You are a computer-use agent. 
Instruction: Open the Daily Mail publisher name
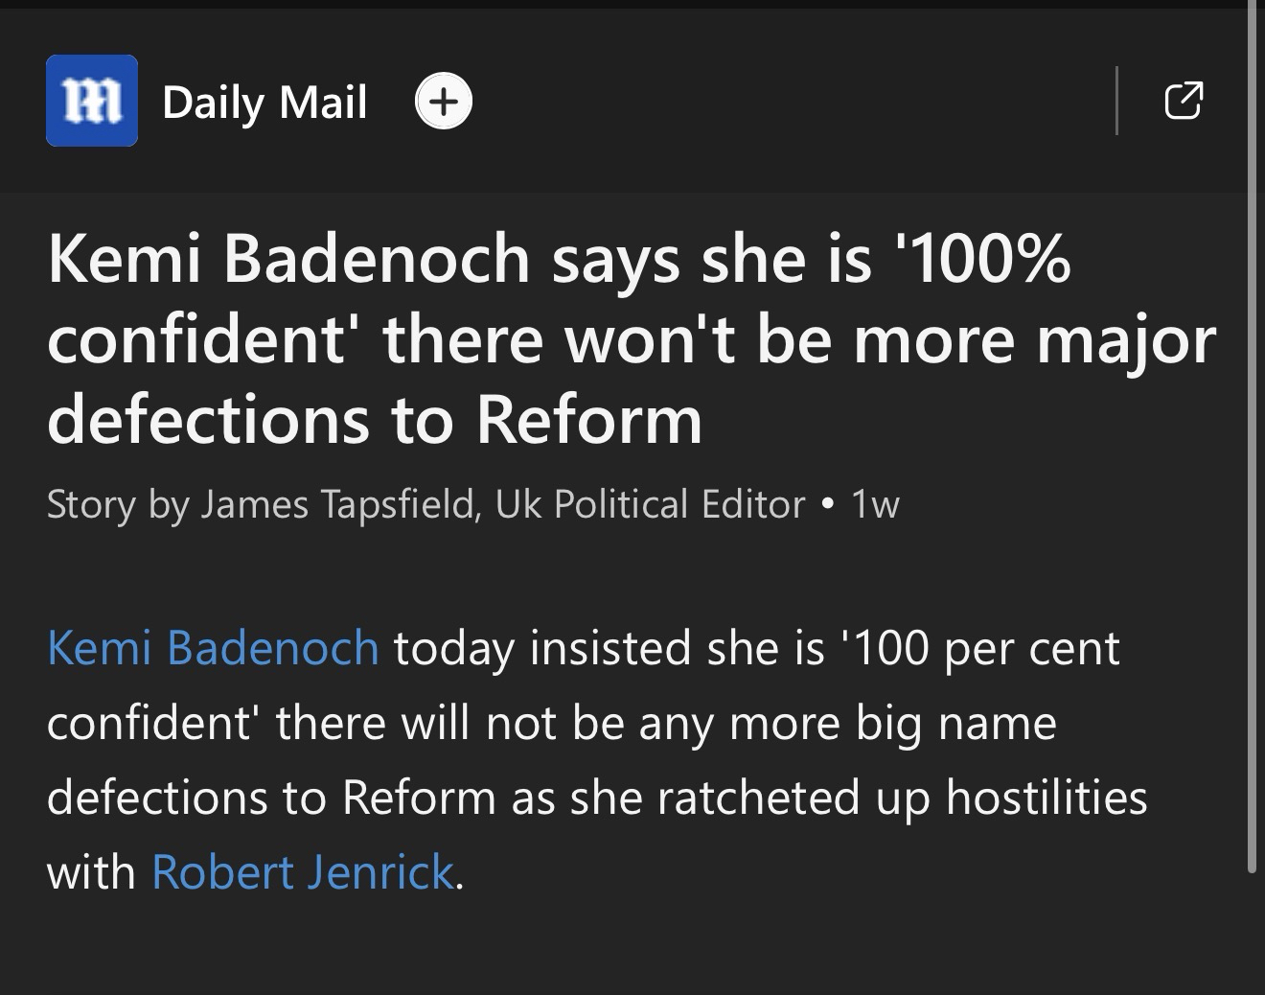point(264,103)
